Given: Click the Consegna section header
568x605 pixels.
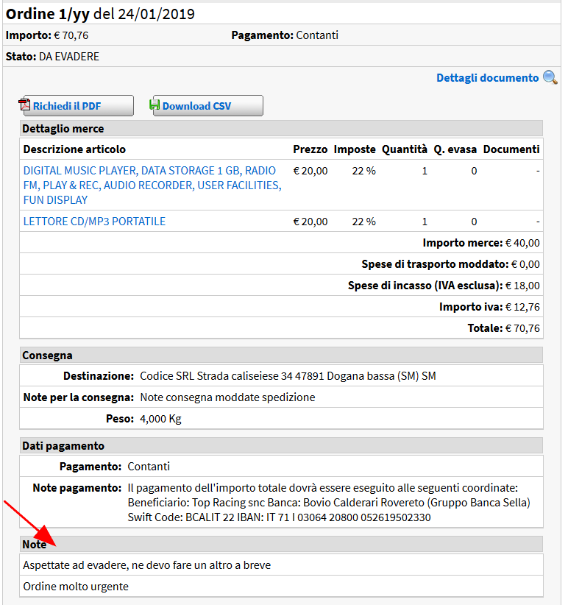Looking at the screenshot, I should click(281, 355).
